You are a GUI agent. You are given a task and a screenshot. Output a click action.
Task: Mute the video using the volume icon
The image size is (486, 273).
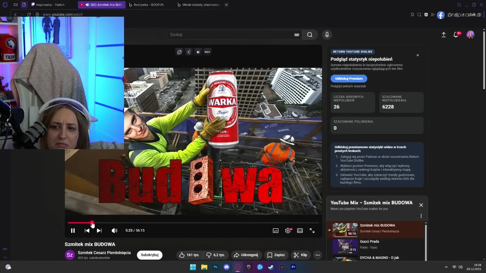point(114,231)
